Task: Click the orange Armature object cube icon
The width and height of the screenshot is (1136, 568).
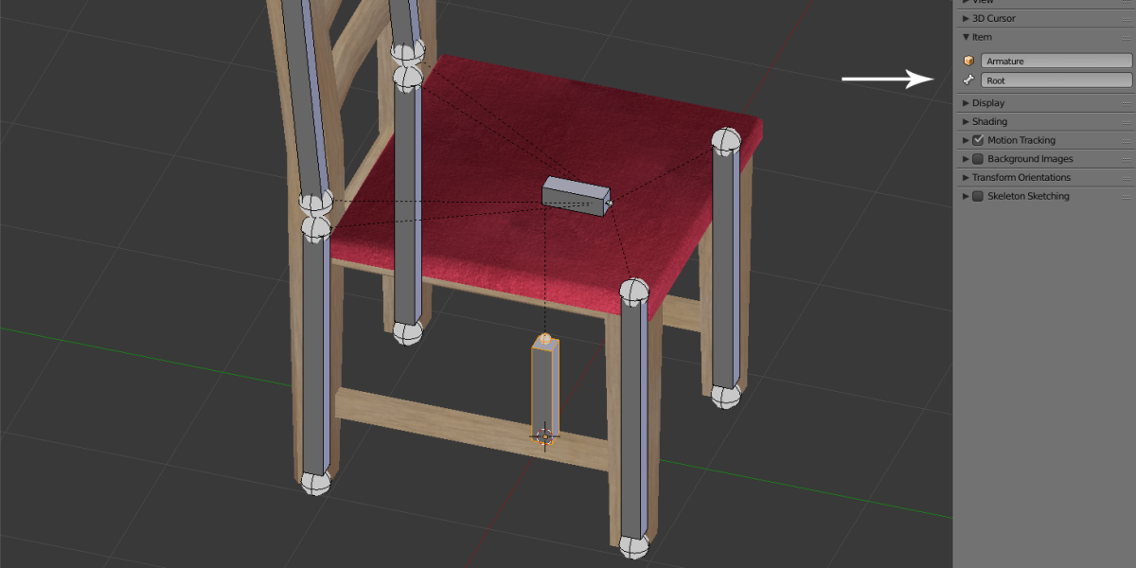Action: pos(968,61)
